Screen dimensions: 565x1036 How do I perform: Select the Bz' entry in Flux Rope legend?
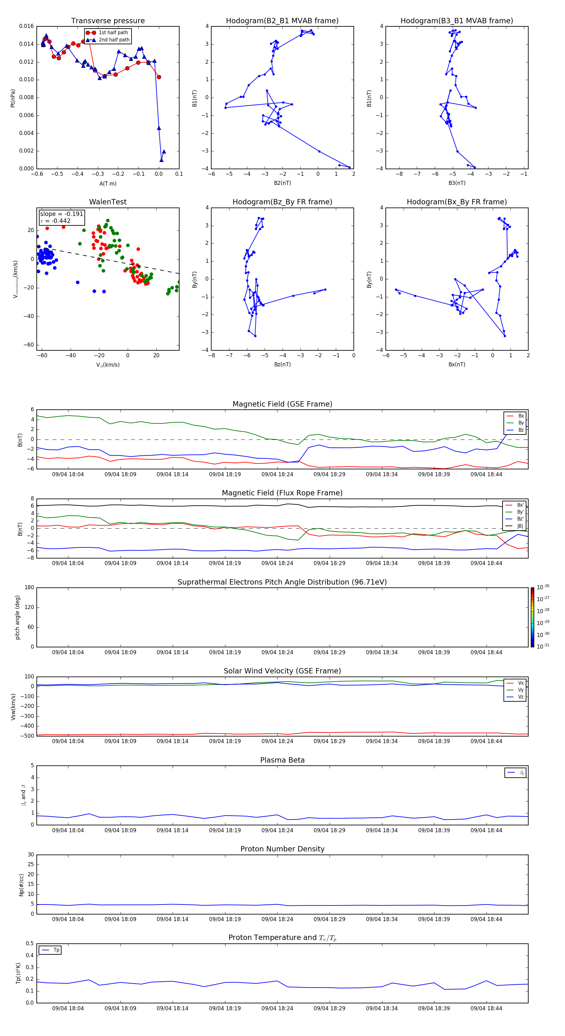coord(514,519)
